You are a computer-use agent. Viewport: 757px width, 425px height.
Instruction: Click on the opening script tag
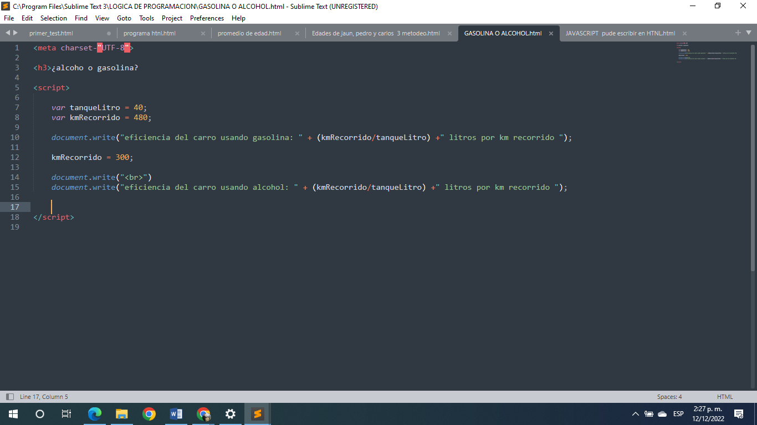point(52,87)
